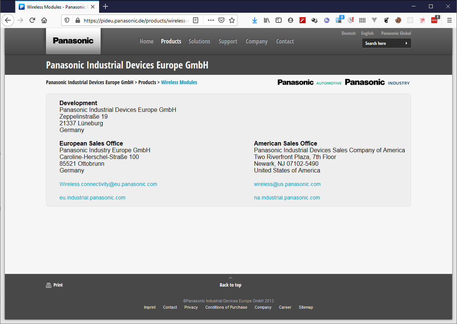Save page to Pocket

[x=221, y=20]
